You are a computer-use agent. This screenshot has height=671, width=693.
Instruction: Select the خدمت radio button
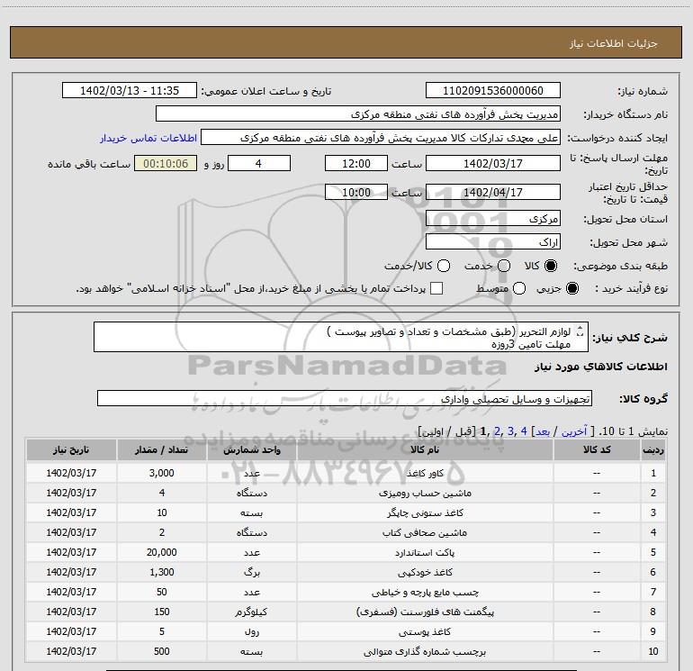tap(504, 266)
